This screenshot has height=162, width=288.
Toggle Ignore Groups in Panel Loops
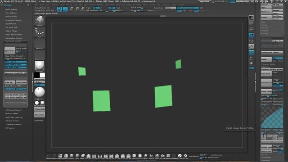tap(278, 99)
